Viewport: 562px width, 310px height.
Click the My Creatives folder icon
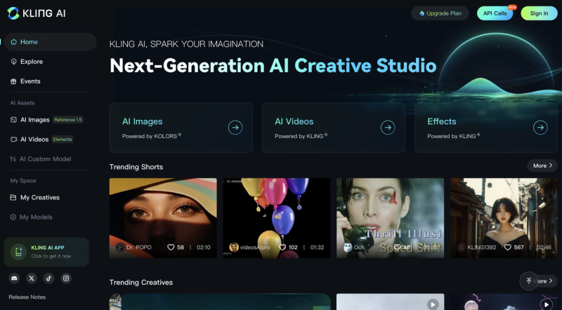click(13, 198)
